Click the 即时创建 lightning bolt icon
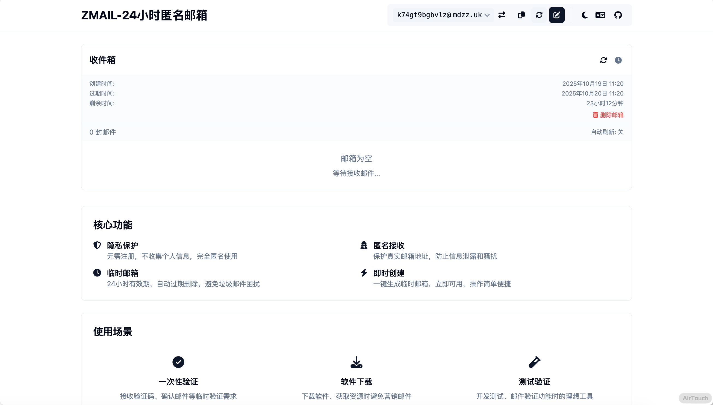Image resolution: width=713 pixels, height=405 pixels. click(364, 273)
